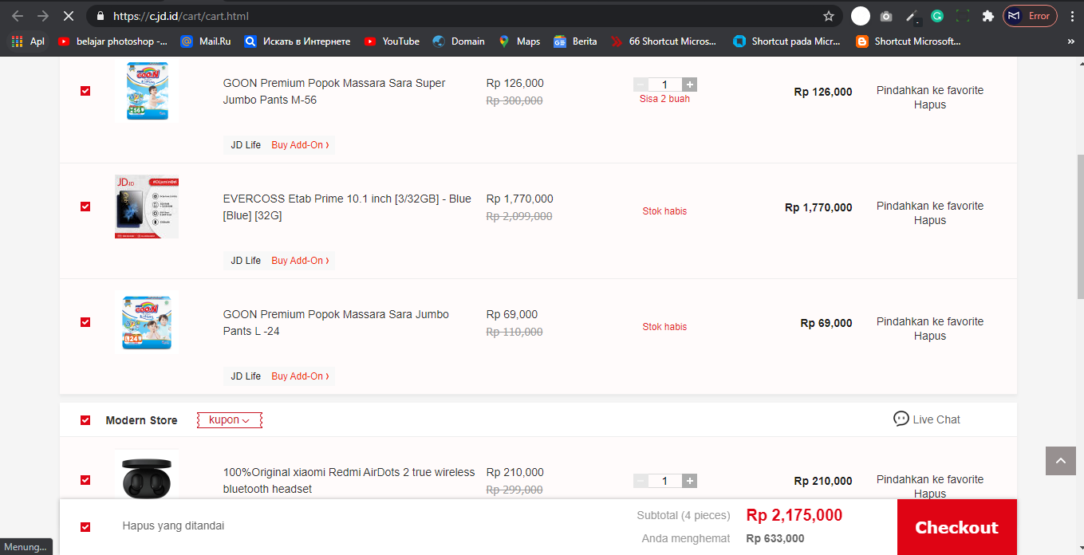Uncheck the EVERCOSS Etab Prime item
This screenshot has height=555, width=1084.
(x=85, y=207)
